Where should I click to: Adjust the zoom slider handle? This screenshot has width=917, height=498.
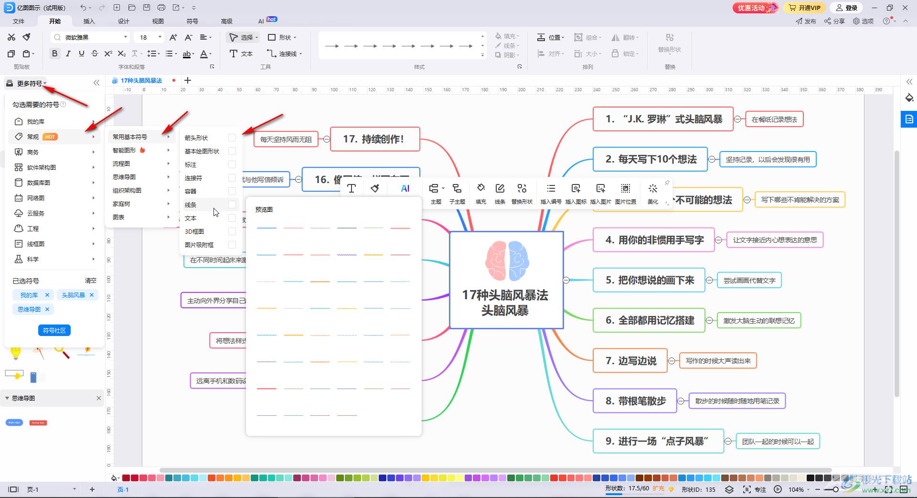[x=835, y=489]
